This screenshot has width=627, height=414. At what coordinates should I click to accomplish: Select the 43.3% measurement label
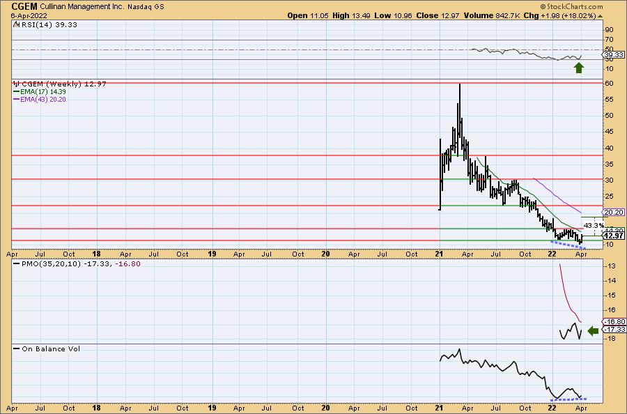pos(594,226)
